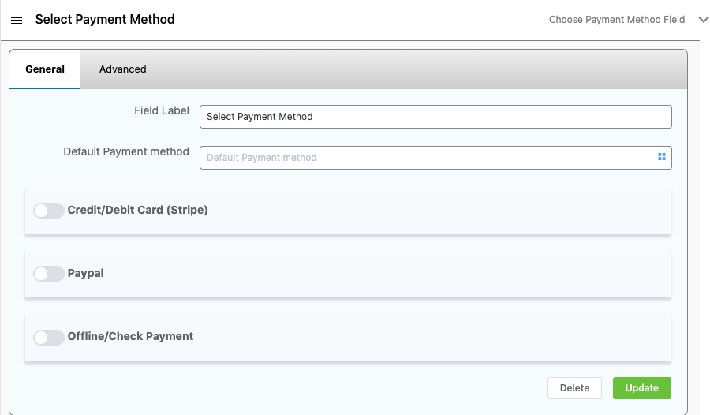
Task: Click the empty tab strip right of Advanced
Action: [418, 69]
